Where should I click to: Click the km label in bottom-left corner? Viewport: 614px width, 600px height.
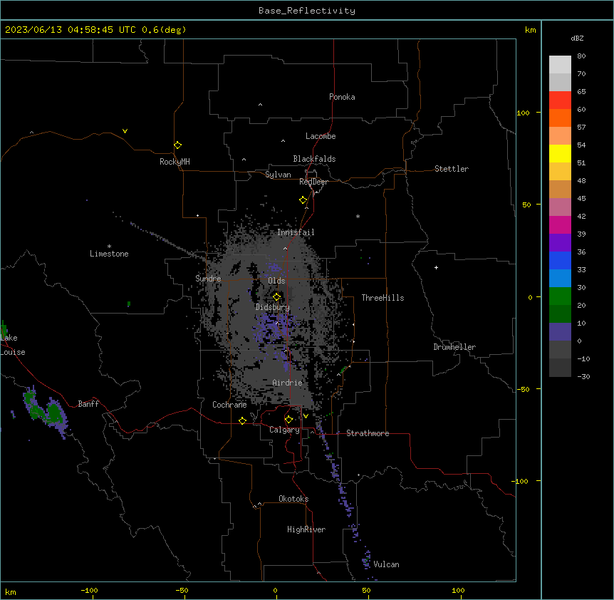click(11, 591)
